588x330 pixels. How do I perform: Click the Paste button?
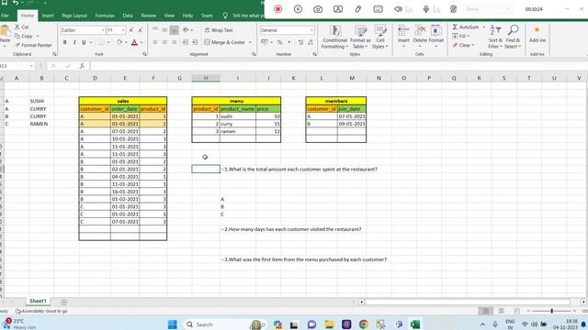coord(5,35)
